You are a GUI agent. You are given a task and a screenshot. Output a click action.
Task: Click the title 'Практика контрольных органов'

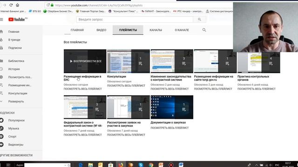(253, 78)
